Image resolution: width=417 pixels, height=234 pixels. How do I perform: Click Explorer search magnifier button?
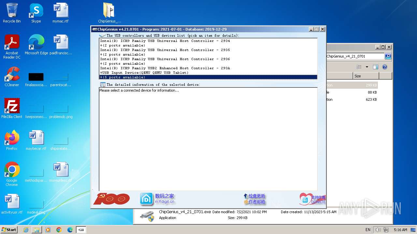tap(388, 56)
